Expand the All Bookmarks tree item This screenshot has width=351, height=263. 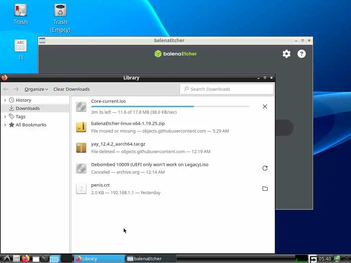coord(5,125)
